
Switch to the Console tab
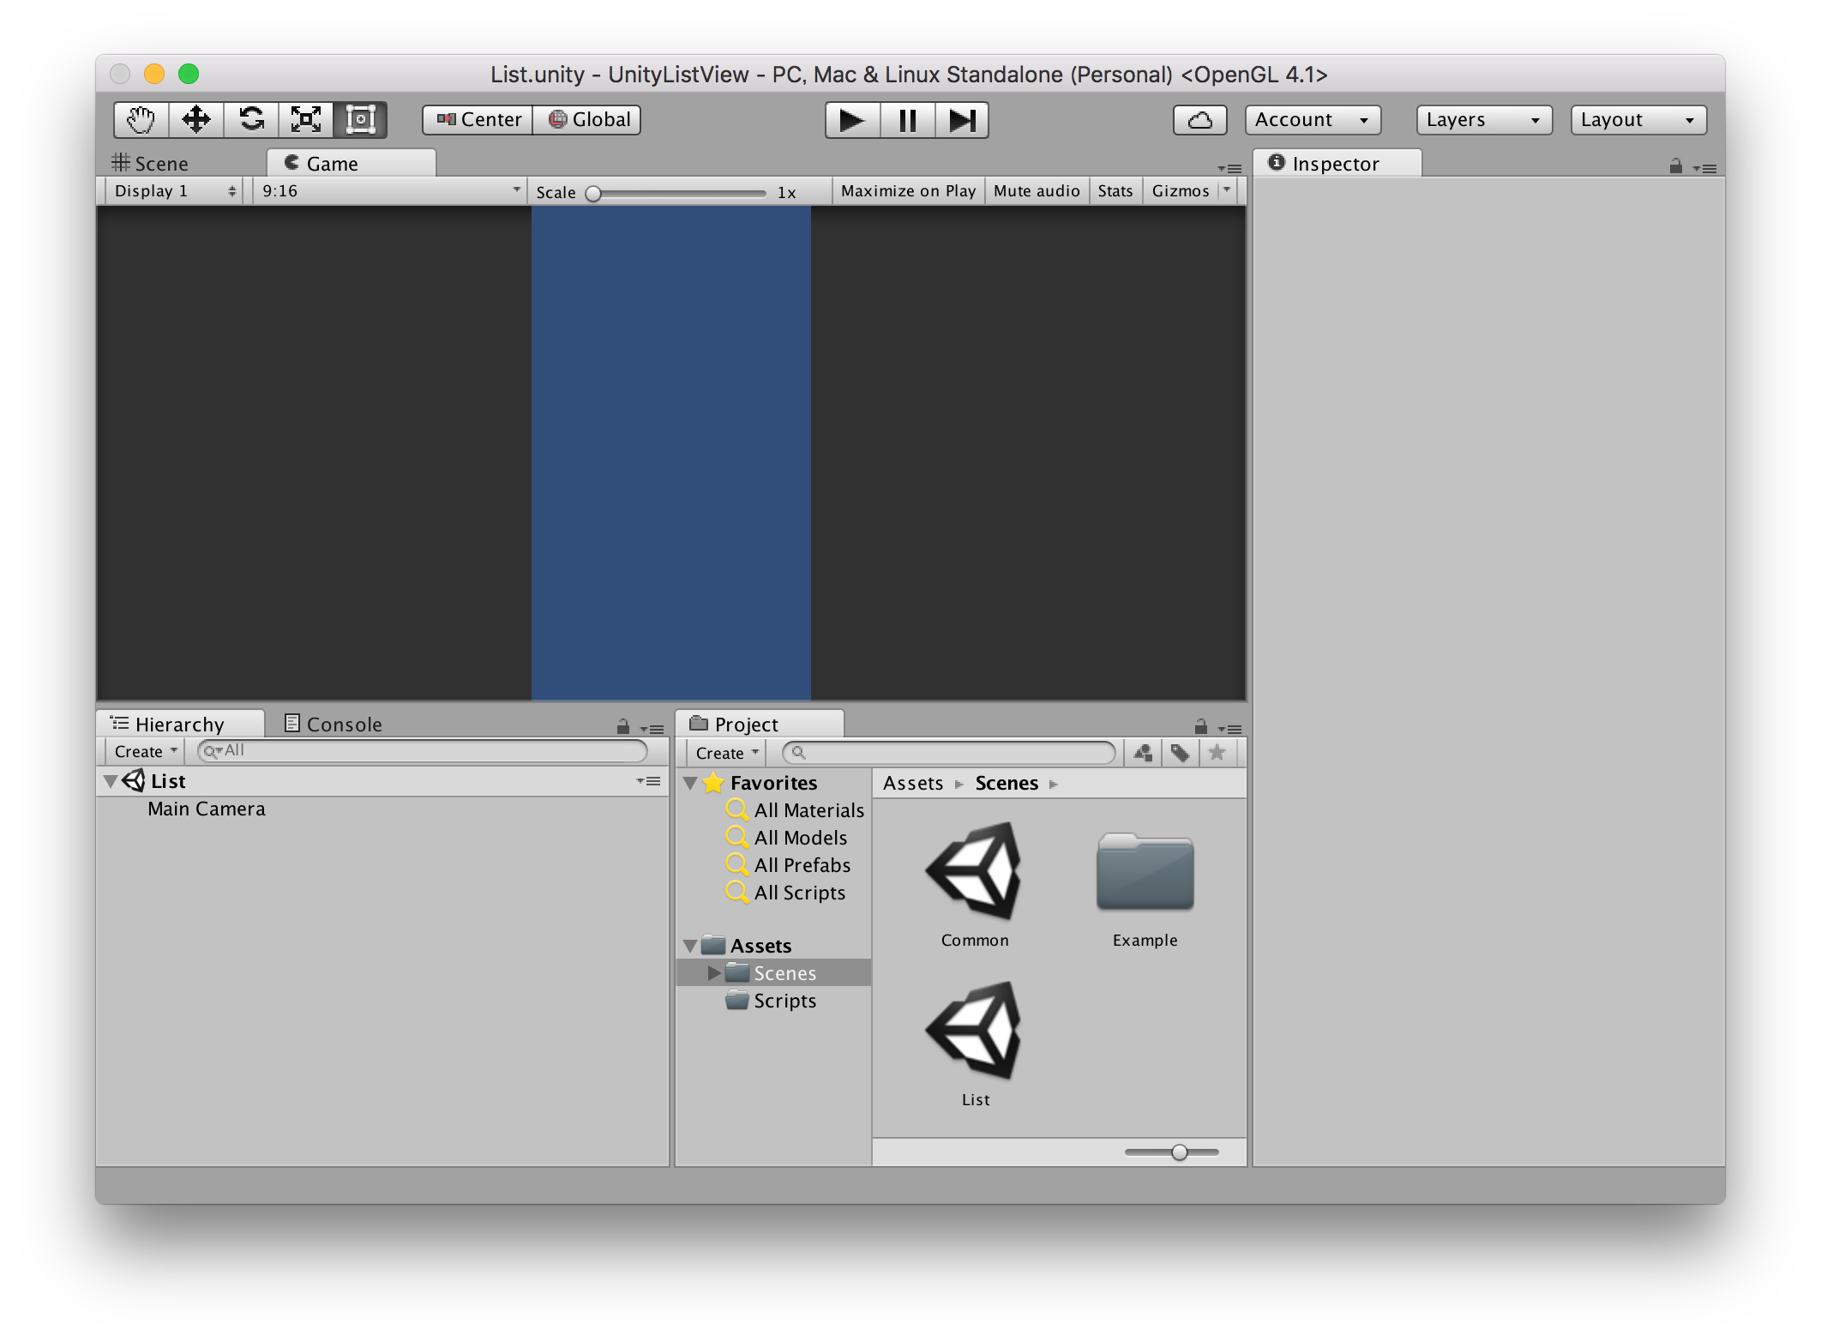[334, 725]
